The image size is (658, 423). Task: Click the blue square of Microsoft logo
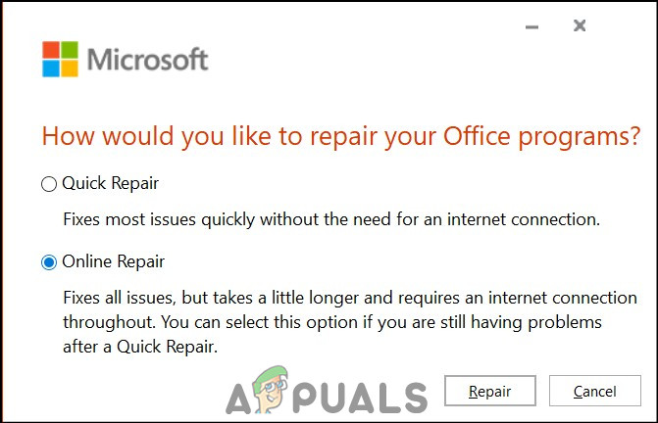pos(50,69)
